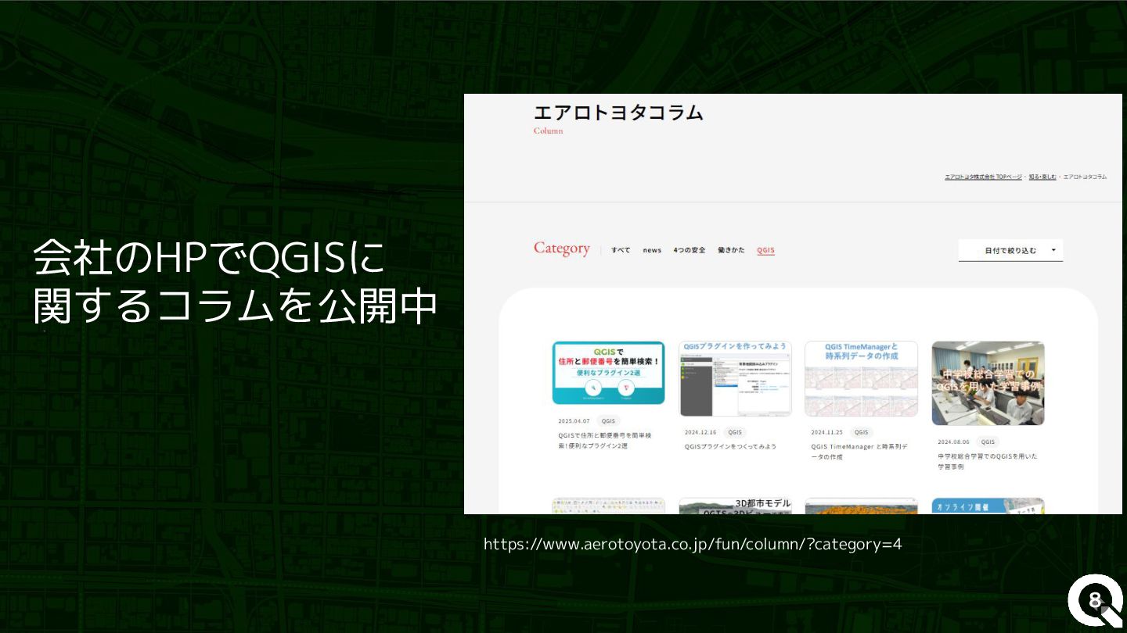Viewport: 1127px width, 633px height.
Task: Click the date 2025.04.07
Action: click(x=574, y=420)
